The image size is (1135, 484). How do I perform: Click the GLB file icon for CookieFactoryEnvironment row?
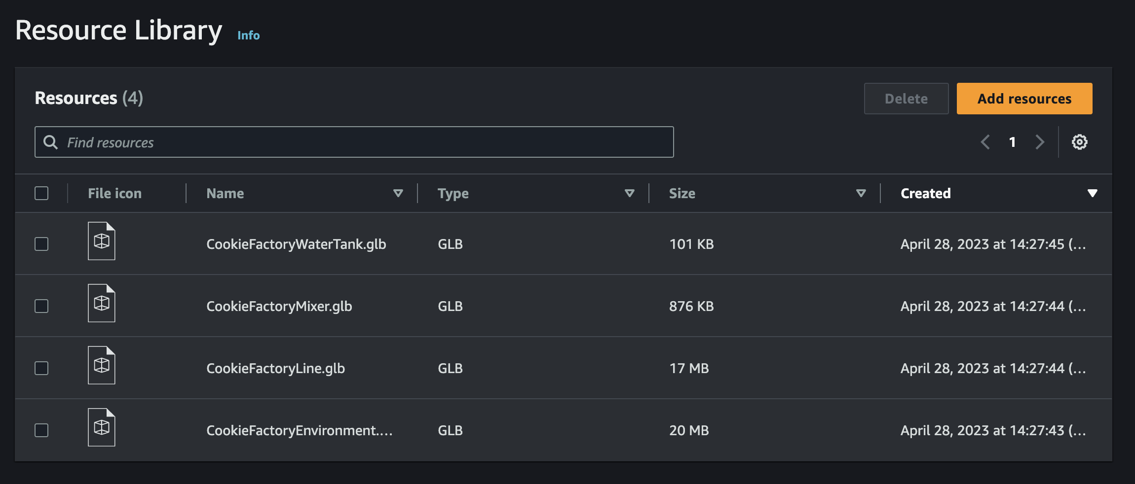coord(101,427)
